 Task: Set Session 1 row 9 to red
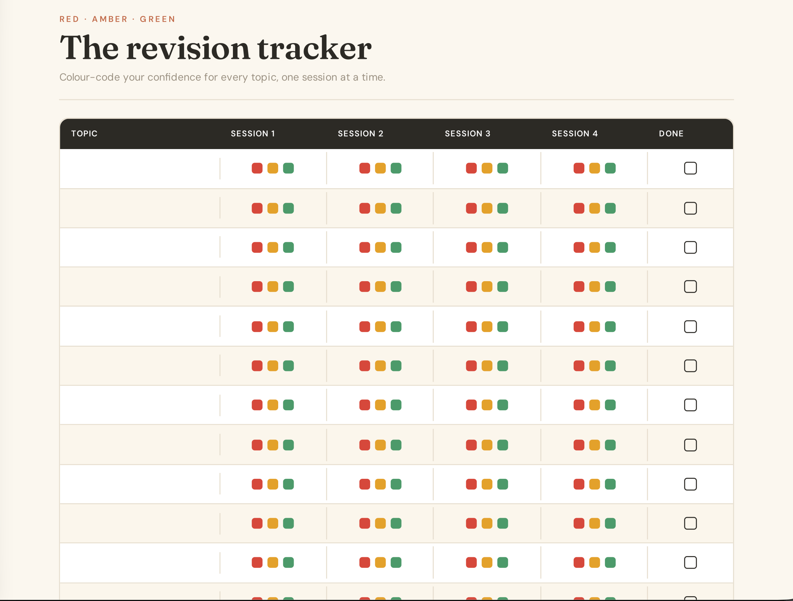257,484
